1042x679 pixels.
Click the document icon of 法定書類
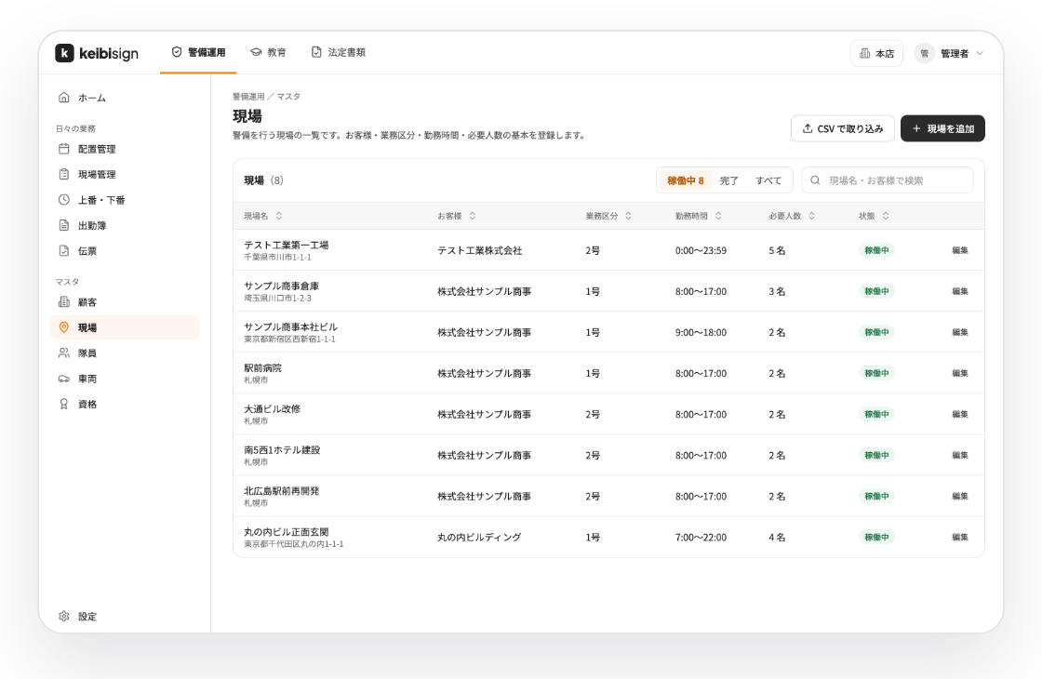pyautogui.click(x=316, y=52)
